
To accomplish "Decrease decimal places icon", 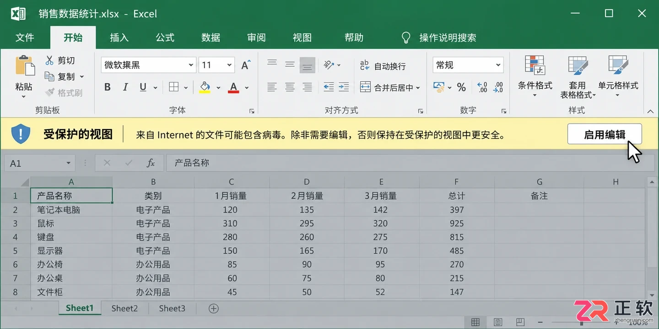I will [x=498, y=87].
